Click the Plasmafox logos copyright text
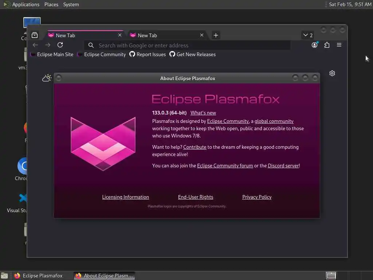The width and height of the screenshot is (373, 280). [187, 206]
